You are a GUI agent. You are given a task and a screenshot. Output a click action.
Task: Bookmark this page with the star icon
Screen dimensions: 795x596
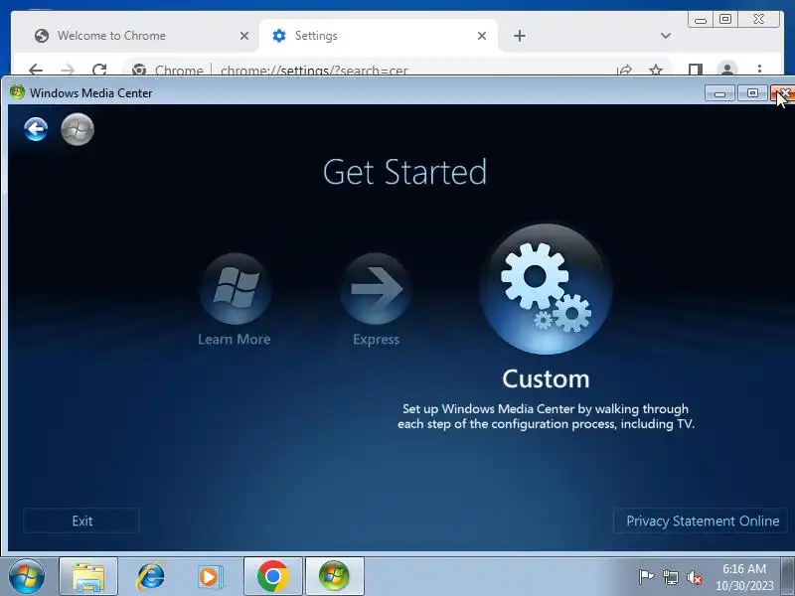pyautogui.click(x=656, y=70)
